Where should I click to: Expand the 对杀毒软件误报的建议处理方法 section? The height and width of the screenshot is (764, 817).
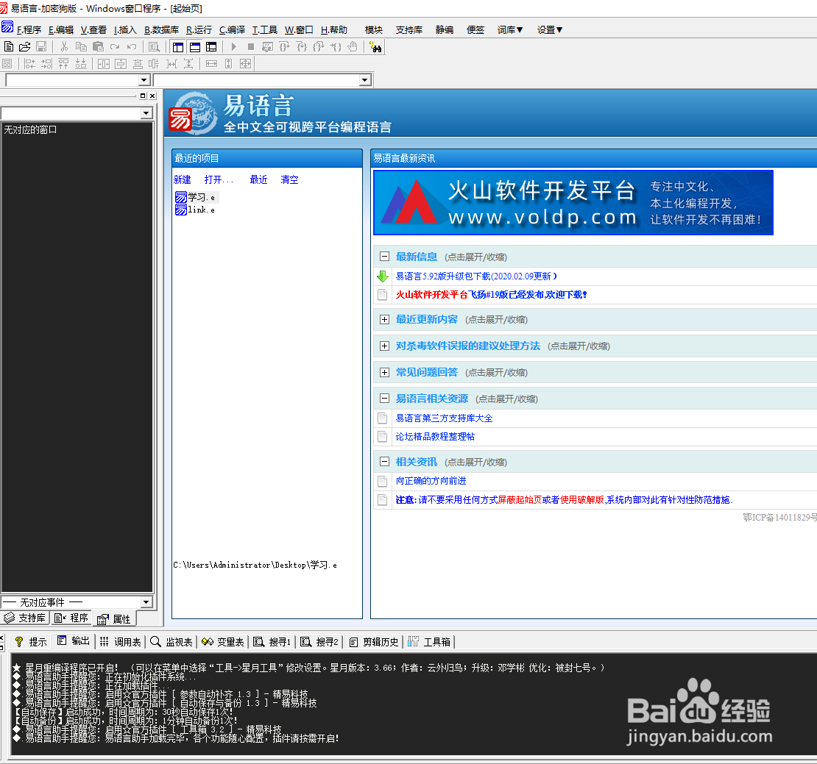tap(384, 346)
